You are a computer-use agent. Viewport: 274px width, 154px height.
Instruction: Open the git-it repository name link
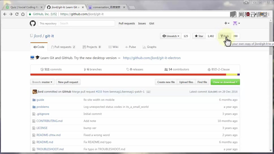[x=50, y=36]
